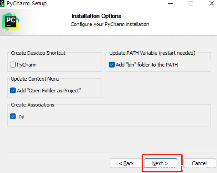This screenshot has height=173, width=217.
Task: Uncheck the .py association checkbox
Action: click(13, 116)
